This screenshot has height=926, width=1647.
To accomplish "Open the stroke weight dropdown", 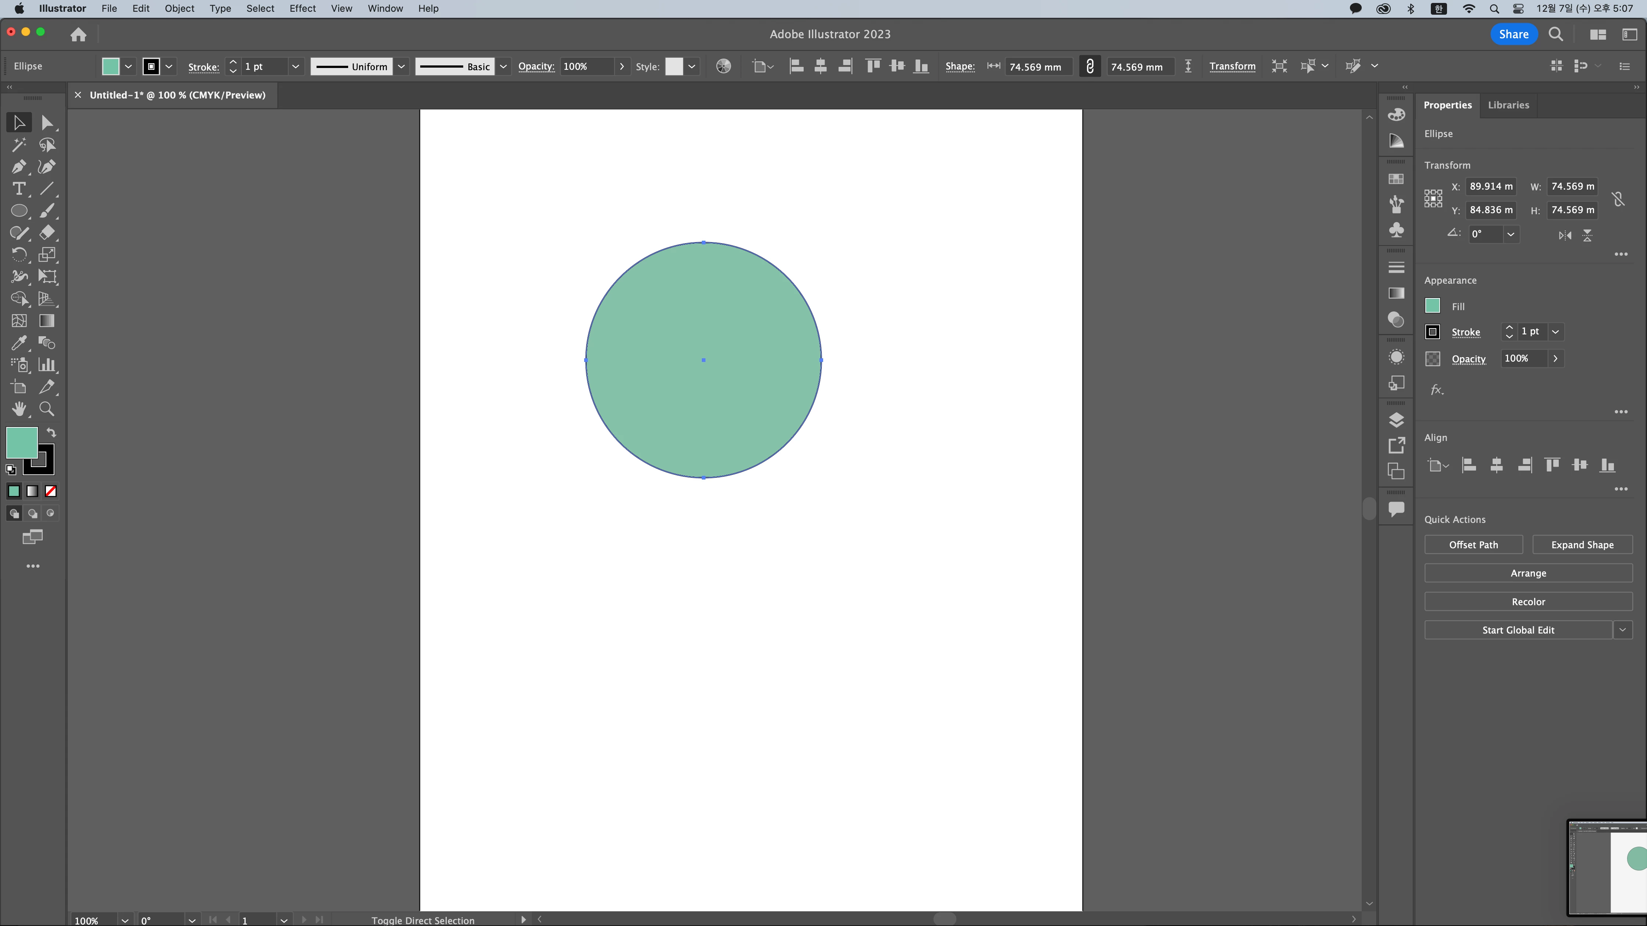I will pos(295,67).
